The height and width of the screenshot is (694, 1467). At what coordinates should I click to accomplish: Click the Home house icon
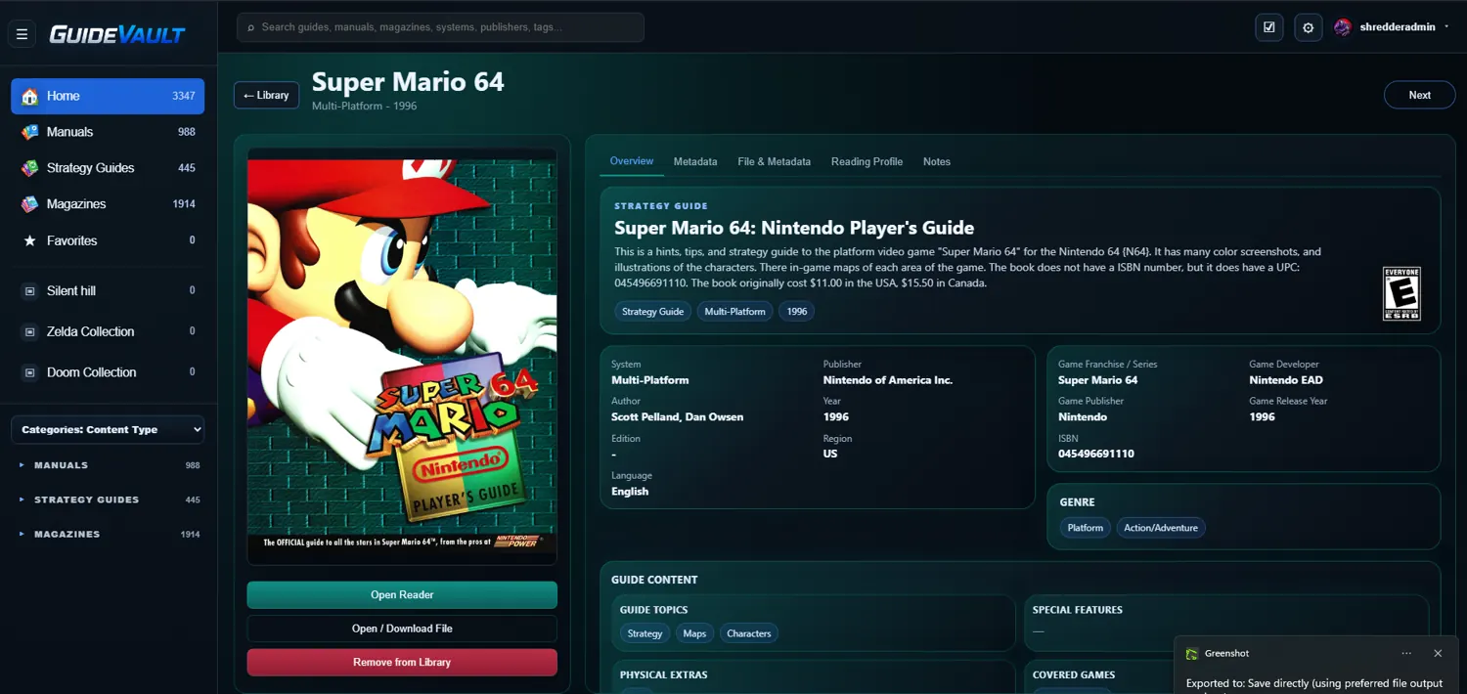coord(30,96)
